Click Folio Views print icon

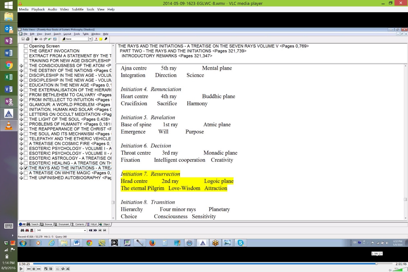tap(28, 39)
